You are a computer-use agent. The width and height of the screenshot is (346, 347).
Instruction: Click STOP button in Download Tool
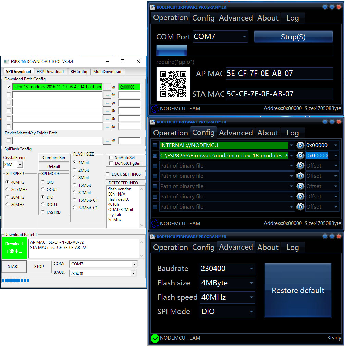(x=39, y=267)
